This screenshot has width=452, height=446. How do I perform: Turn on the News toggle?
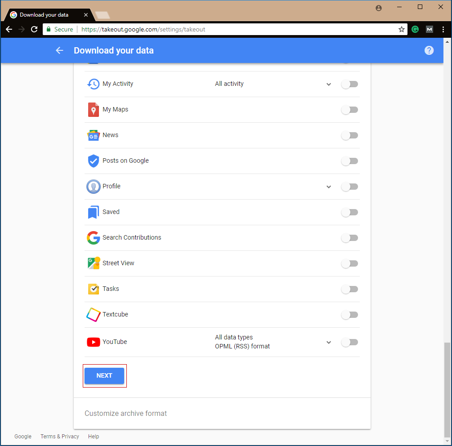coord(349,135)
